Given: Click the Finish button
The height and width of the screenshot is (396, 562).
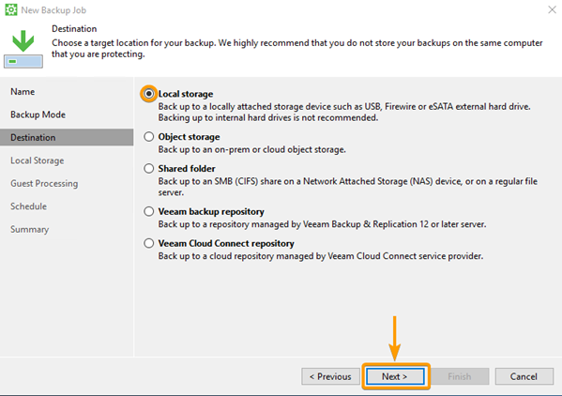Looking at the screenshot, I should click(460, 376).
